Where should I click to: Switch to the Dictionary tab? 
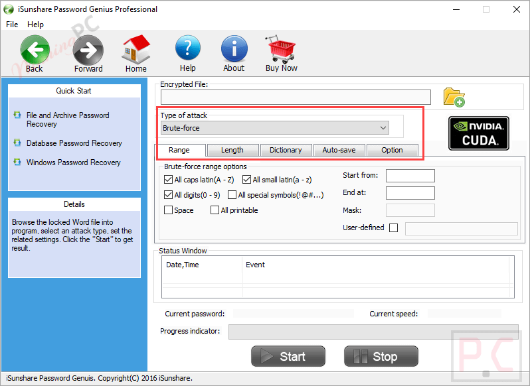point(286,150)
